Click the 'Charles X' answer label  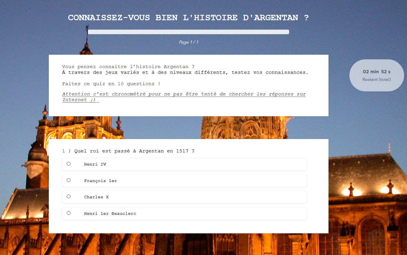point(96,197)
